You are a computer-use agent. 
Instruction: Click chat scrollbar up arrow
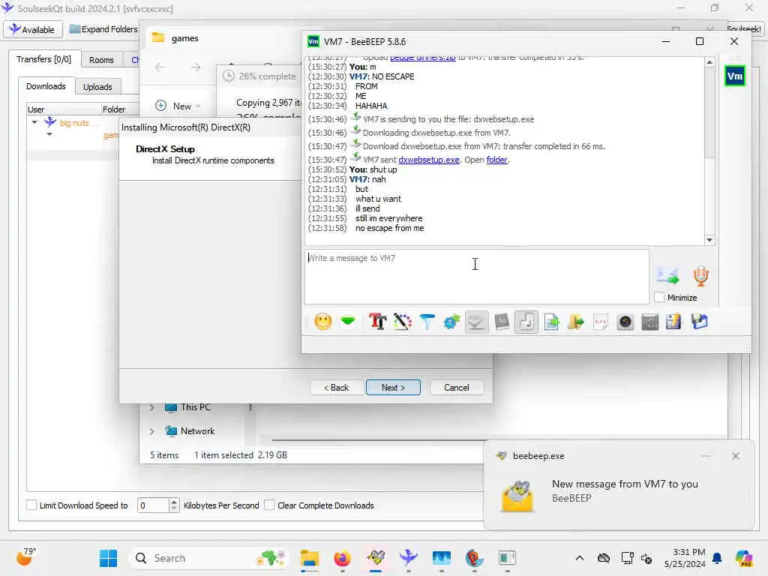click(x=709, y=62)
